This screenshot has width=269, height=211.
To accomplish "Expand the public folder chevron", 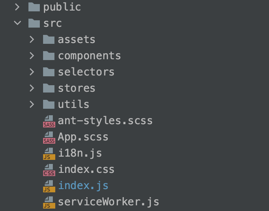I will [17, 7].
